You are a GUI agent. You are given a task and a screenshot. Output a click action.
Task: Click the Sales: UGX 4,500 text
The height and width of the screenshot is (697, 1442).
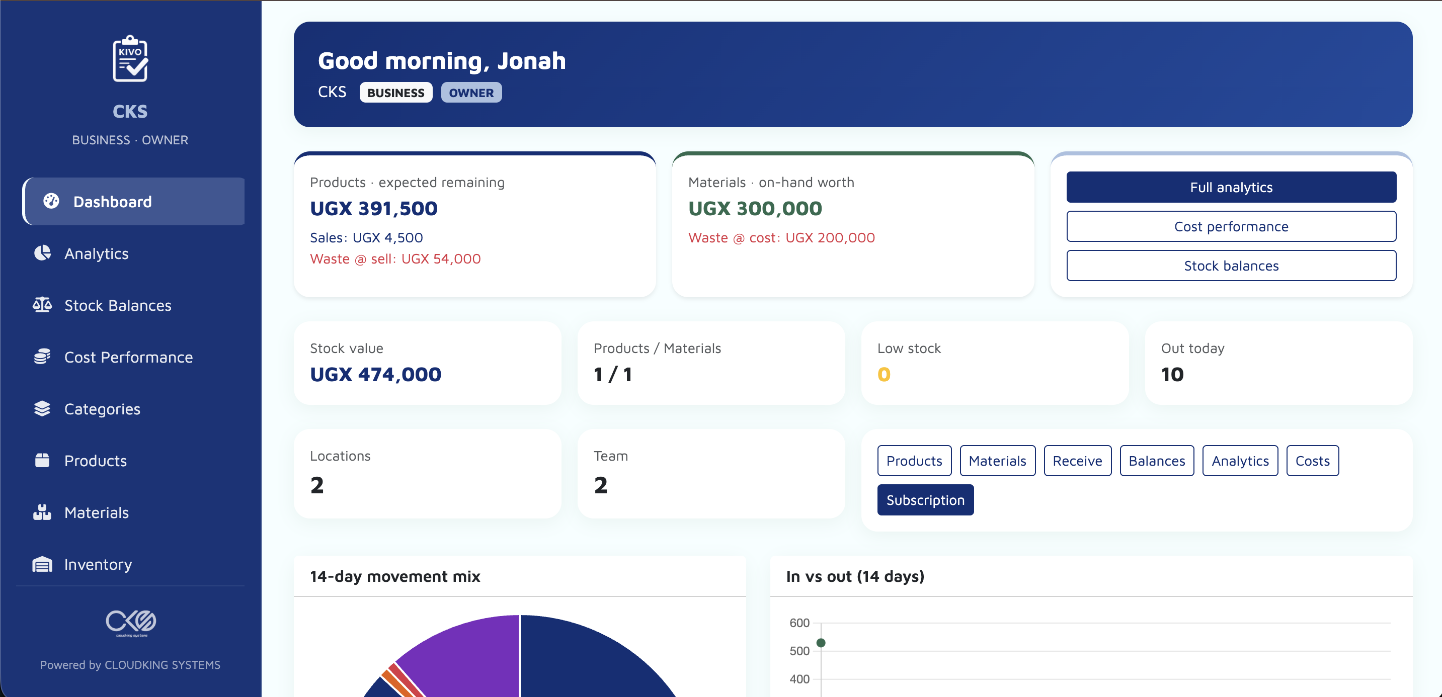point(367,237)
